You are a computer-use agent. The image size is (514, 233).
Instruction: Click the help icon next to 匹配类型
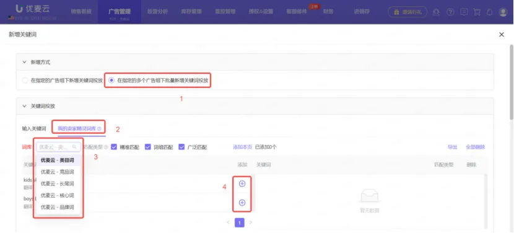pos(106,147)
